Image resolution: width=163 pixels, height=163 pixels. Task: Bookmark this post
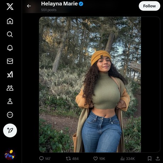point(150,158)
